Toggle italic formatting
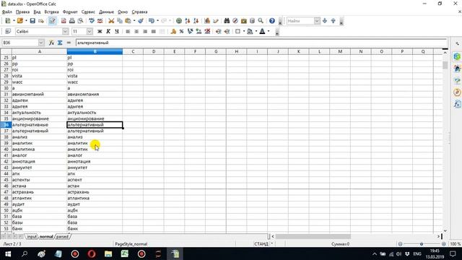462x260 pixels. pyautogui.click(x=108, y=32)
